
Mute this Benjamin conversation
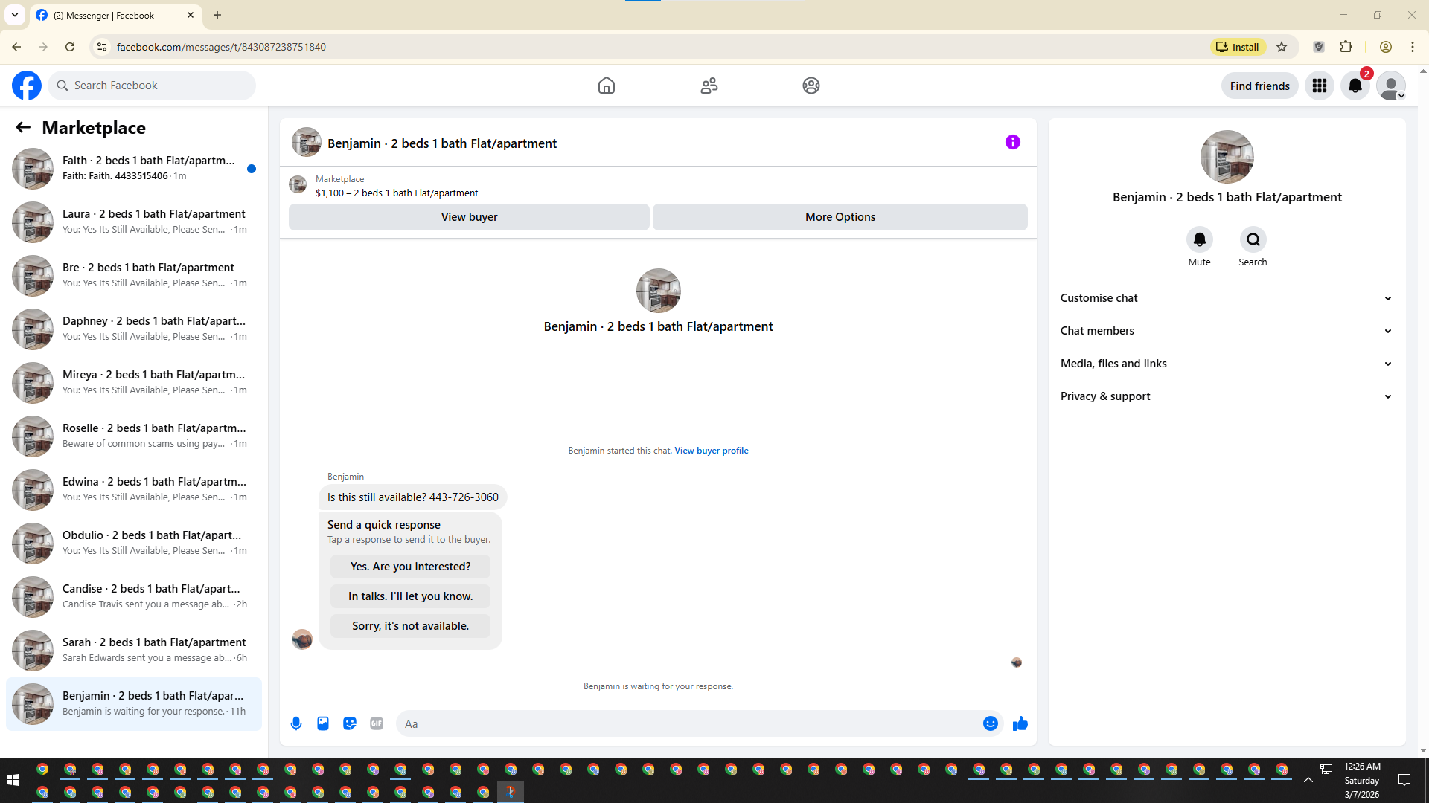click(x=1199, y=239)
